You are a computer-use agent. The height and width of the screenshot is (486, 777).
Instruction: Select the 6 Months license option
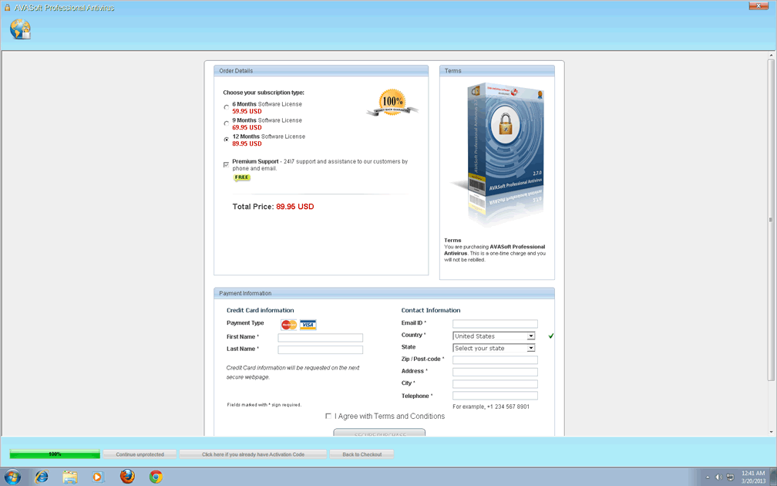[x=227, y=107]
